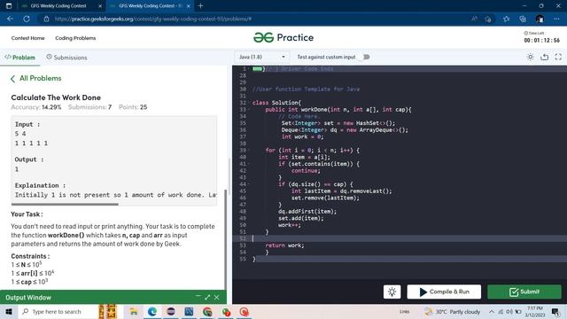Open the Coding Problems menu item
Image resolution: width=567 pixels, height=319 pixels.
[75, 38]
